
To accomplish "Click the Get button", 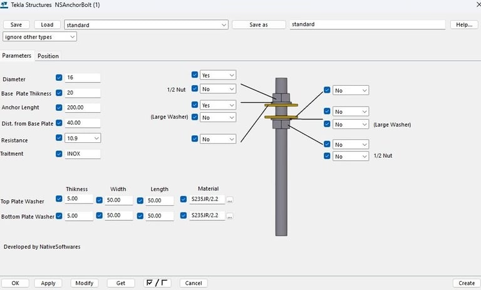I will click(x=121, y=283).
